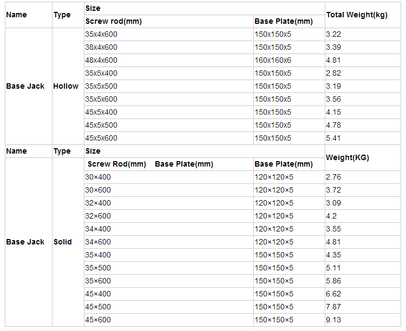406x331 pixels.
Task: Click the 30×400 screw rod cell
Action: 98,177
